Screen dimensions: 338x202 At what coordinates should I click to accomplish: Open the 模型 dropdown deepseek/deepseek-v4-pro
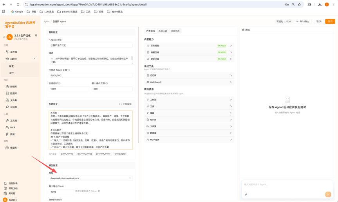pos(90,178)
